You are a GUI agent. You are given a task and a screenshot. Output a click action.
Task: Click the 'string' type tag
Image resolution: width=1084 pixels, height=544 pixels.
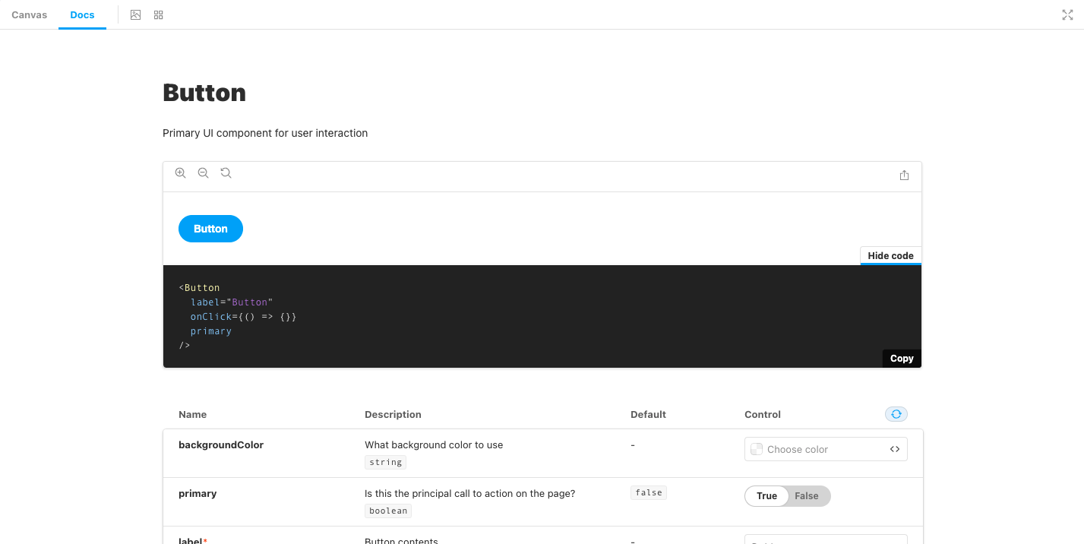pos(386,462)
